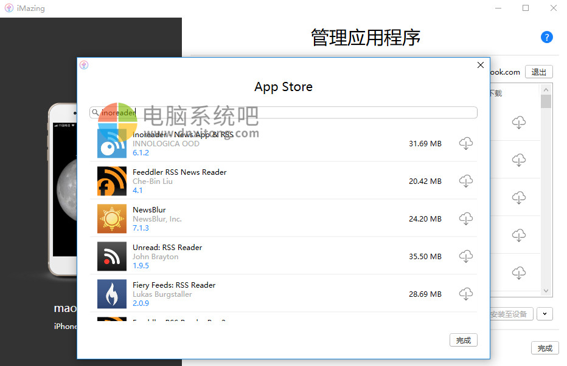Open the blue help question icon
567x366 pixels.
click(547, 37)
